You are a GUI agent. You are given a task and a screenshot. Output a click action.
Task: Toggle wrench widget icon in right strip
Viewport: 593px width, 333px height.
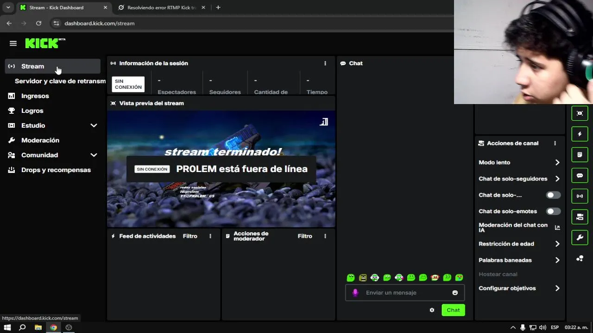coord(580,238)
